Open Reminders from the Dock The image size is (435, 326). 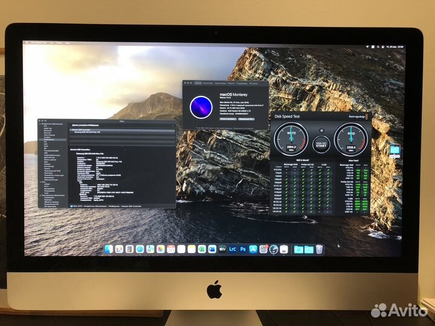(181, 249)
